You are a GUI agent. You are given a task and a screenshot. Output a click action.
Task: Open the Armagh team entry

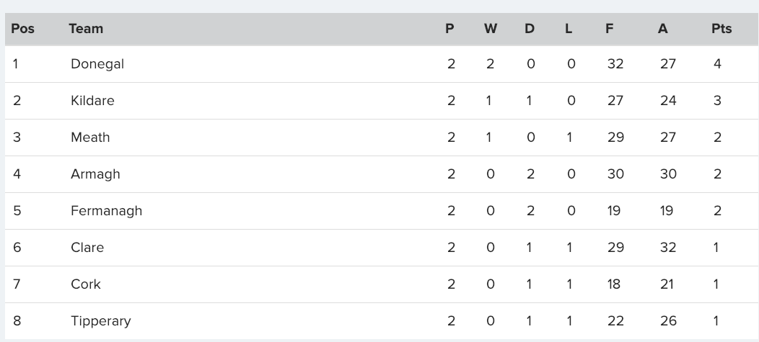(95, 174)
